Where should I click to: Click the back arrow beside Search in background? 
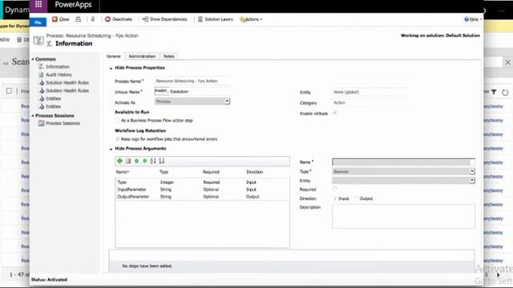point(6,62)
